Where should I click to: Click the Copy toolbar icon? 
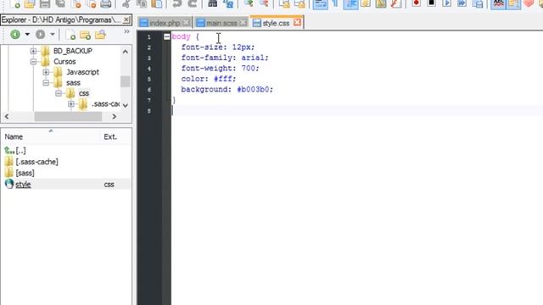tap(142, 3)
